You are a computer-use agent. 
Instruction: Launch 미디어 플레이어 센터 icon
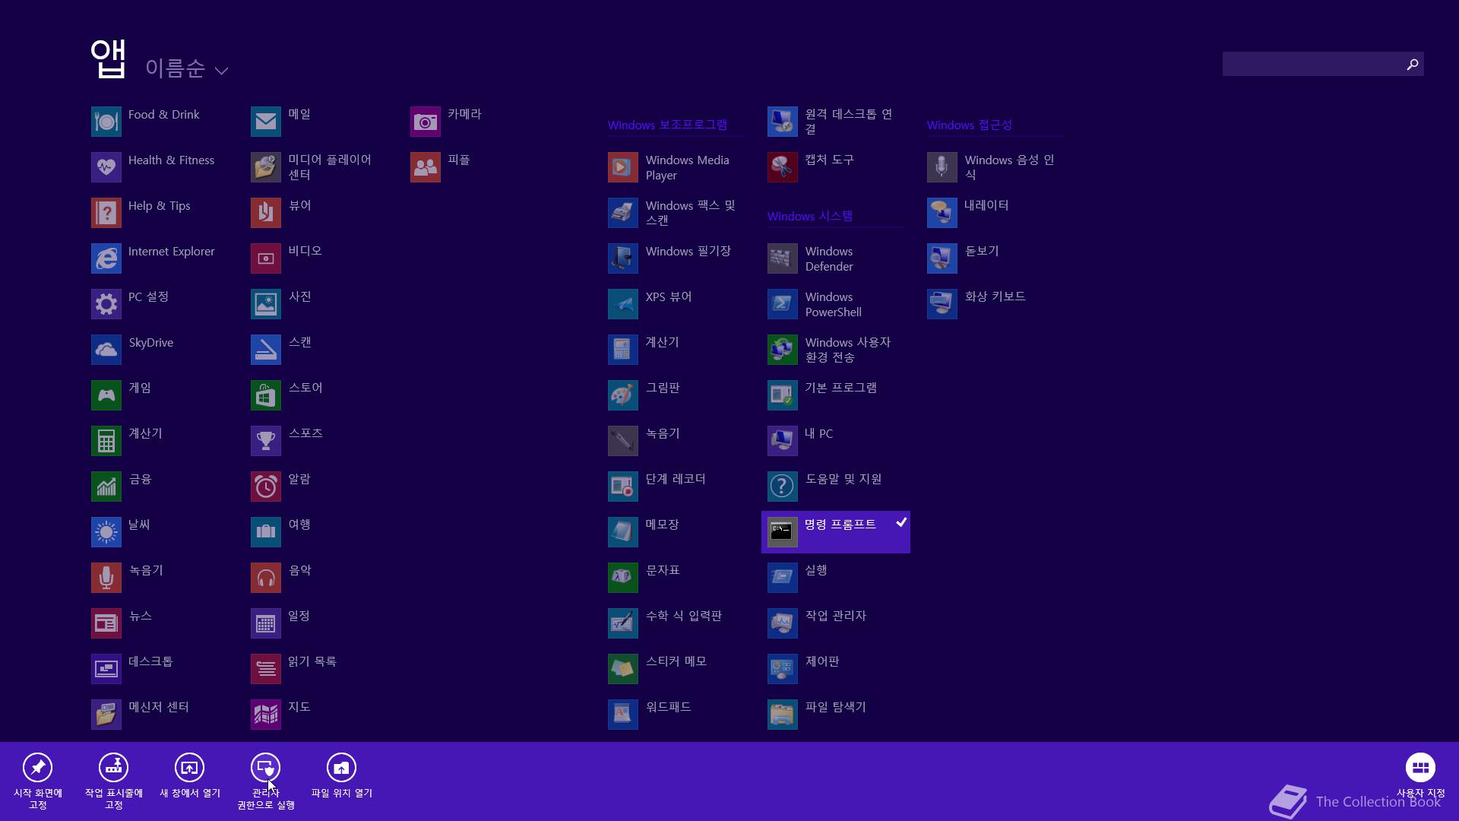(x=266, y=167)
